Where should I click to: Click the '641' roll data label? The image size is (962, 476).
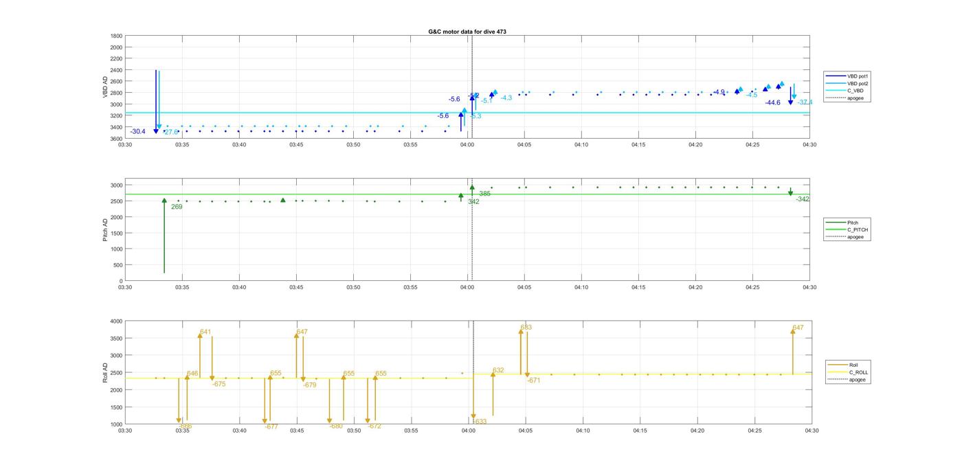pos(205,332)
